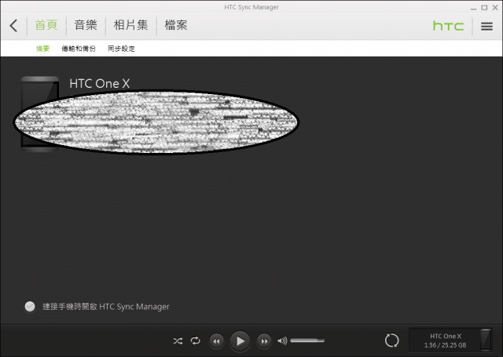Viewport: 503px width, 357px height.
Task: Open the 首頁 home tab
Action: [x=46, y=25]
